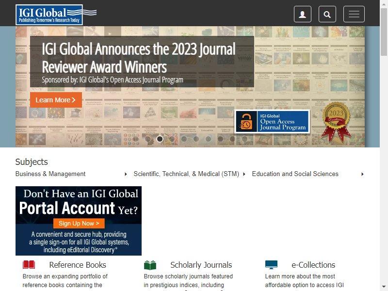Click 'Sponsored by: IGI Global's Open Access Journal Program' text
The width and height of the screenshot is (388, 291).
[113, 80]
